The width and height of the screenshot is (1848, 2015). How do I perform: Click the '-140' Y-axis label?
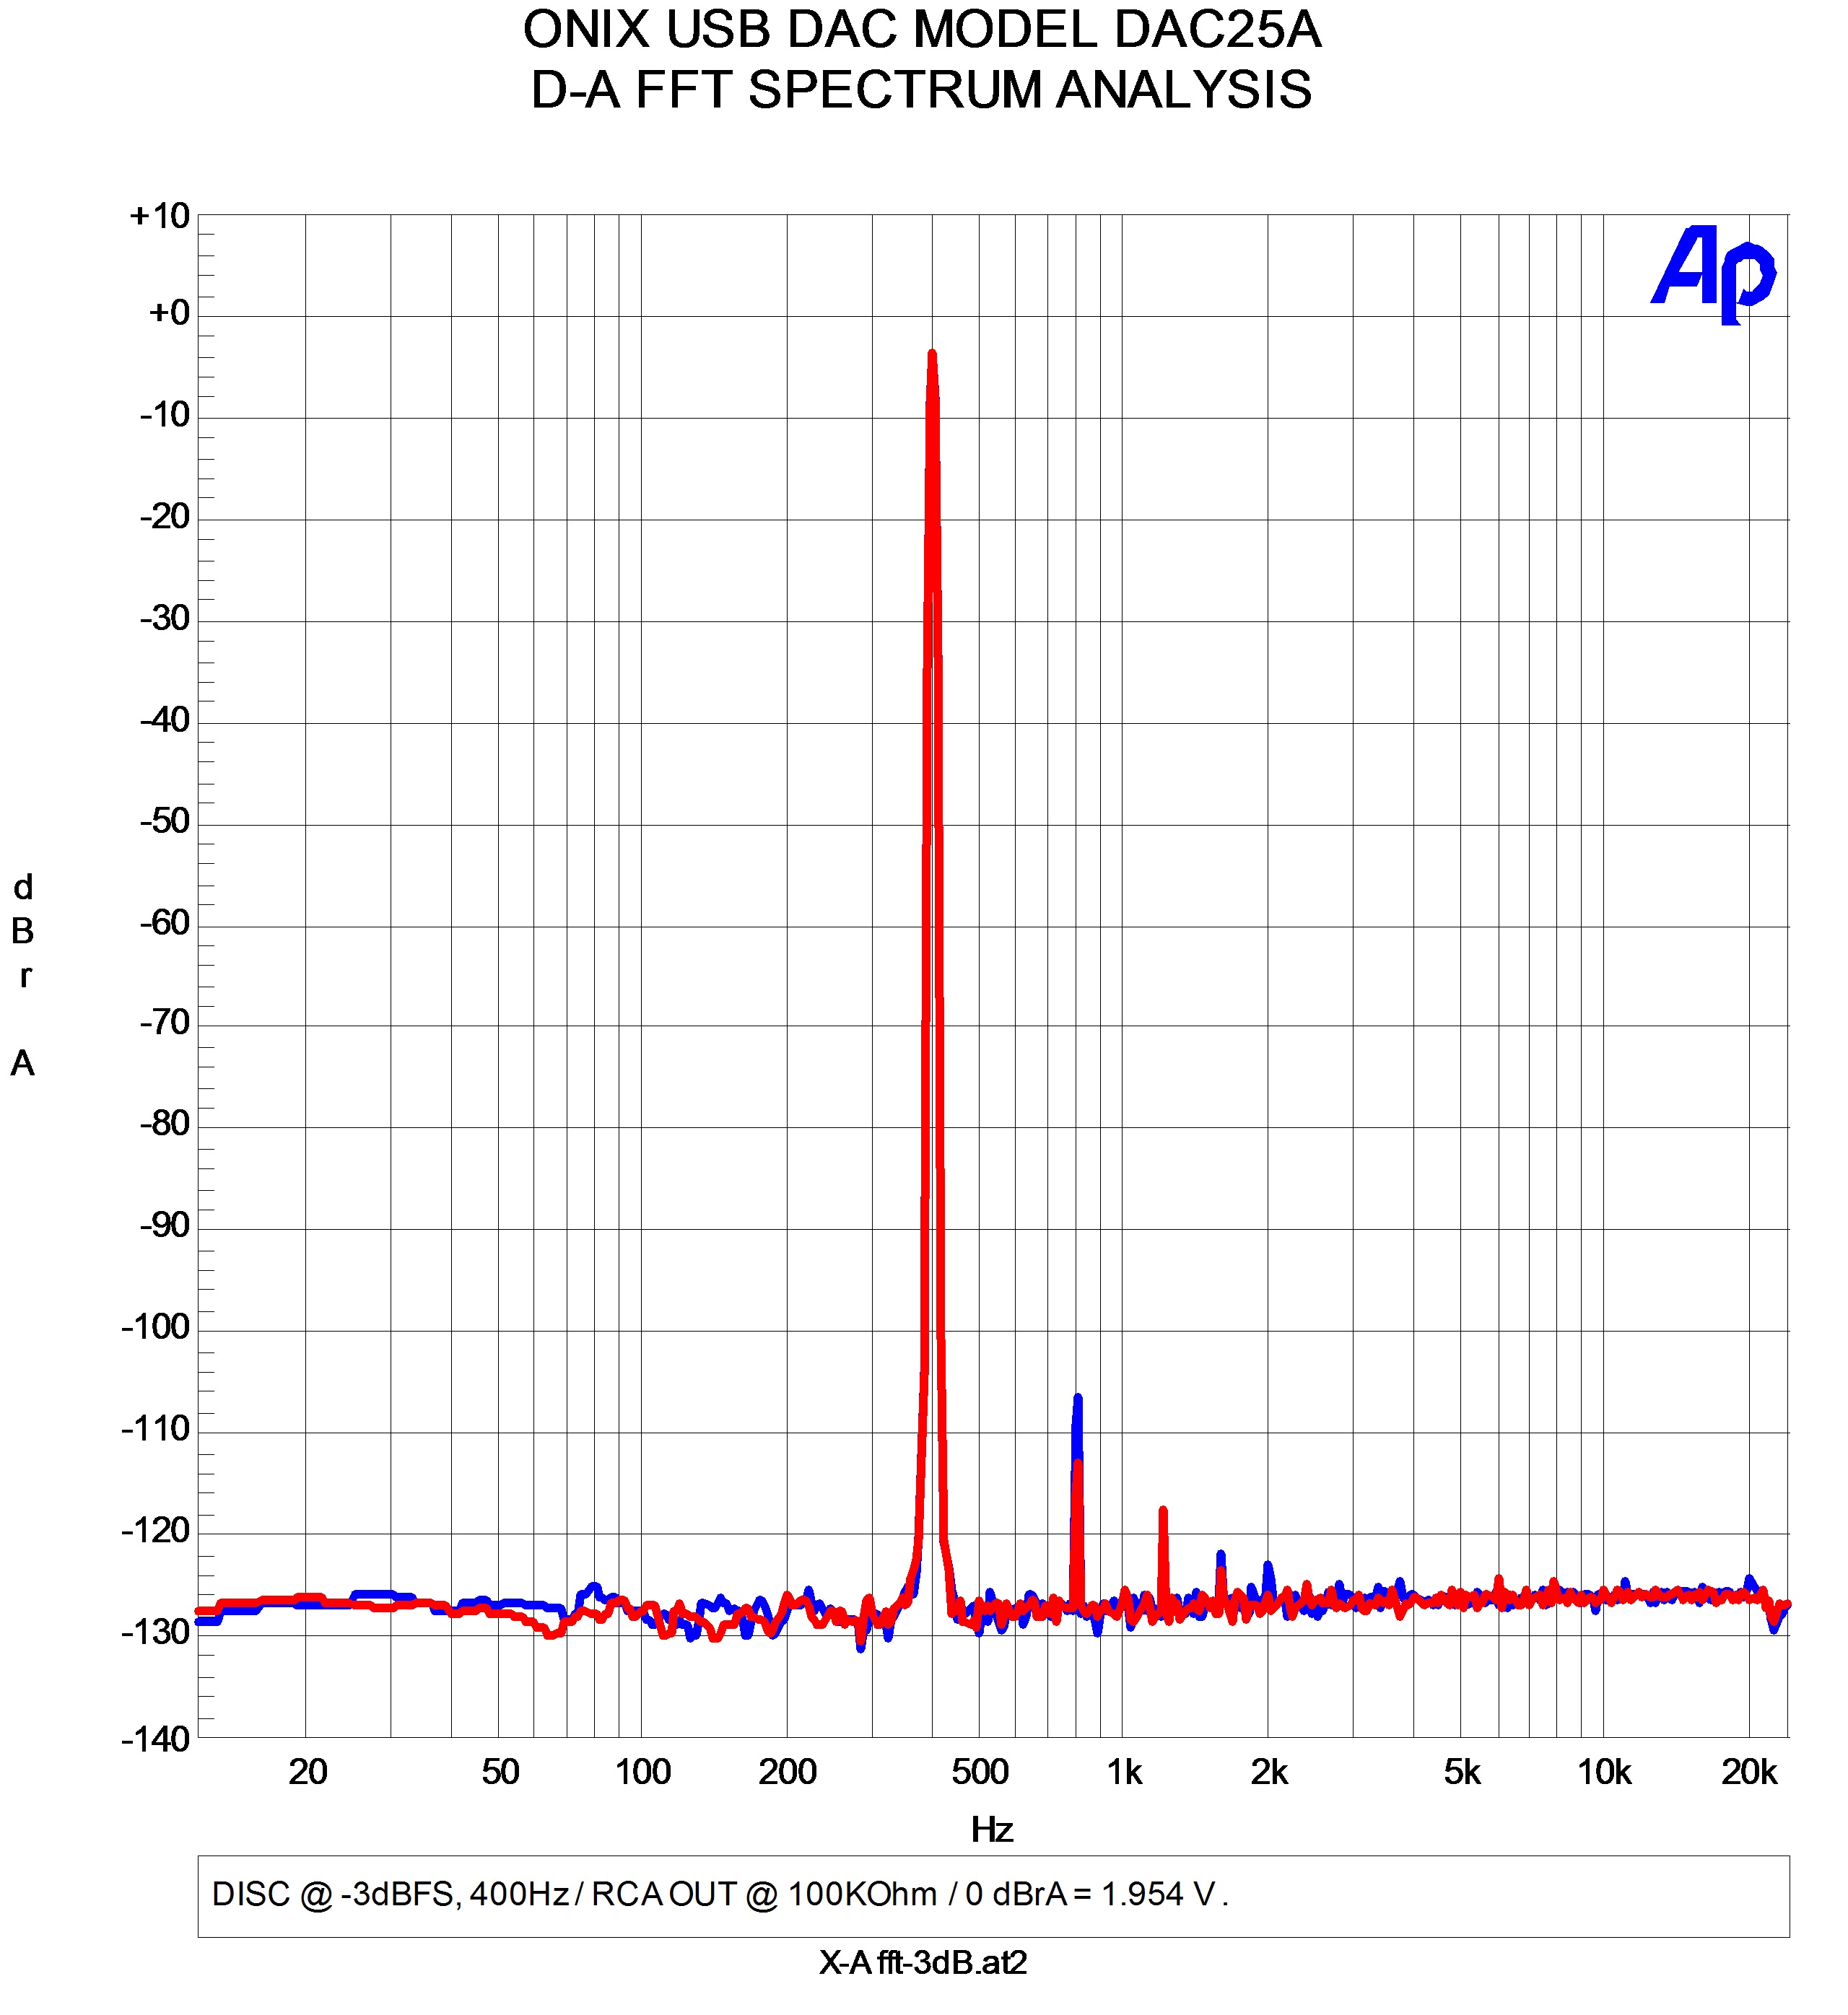point(156,1739)
